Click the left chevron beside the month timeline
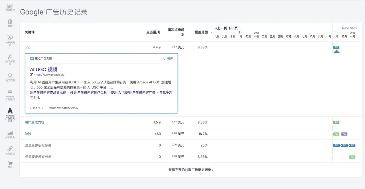The height and width of the screenshot is (189, 365). [x=212, y=32]
